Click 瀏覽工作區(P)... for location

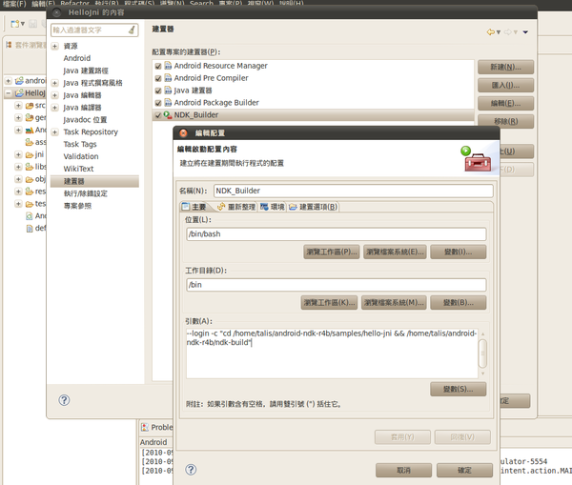[x=332, y=252]
